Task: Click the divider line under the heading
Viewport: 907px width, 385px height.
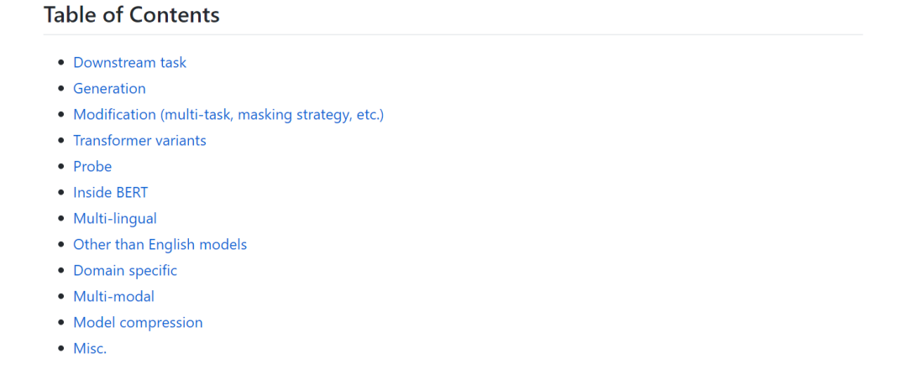Action: tap(453, 35)
